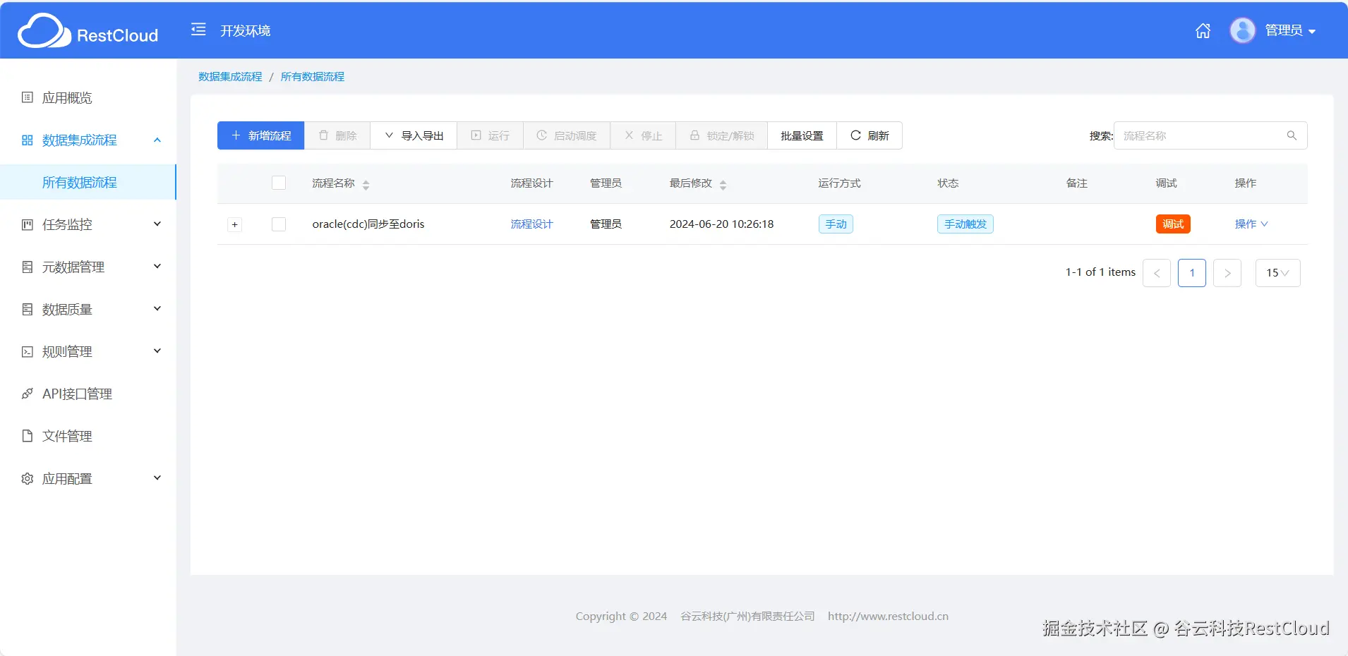Toggle the select-all header checkbox

click(x=279, y=183)
